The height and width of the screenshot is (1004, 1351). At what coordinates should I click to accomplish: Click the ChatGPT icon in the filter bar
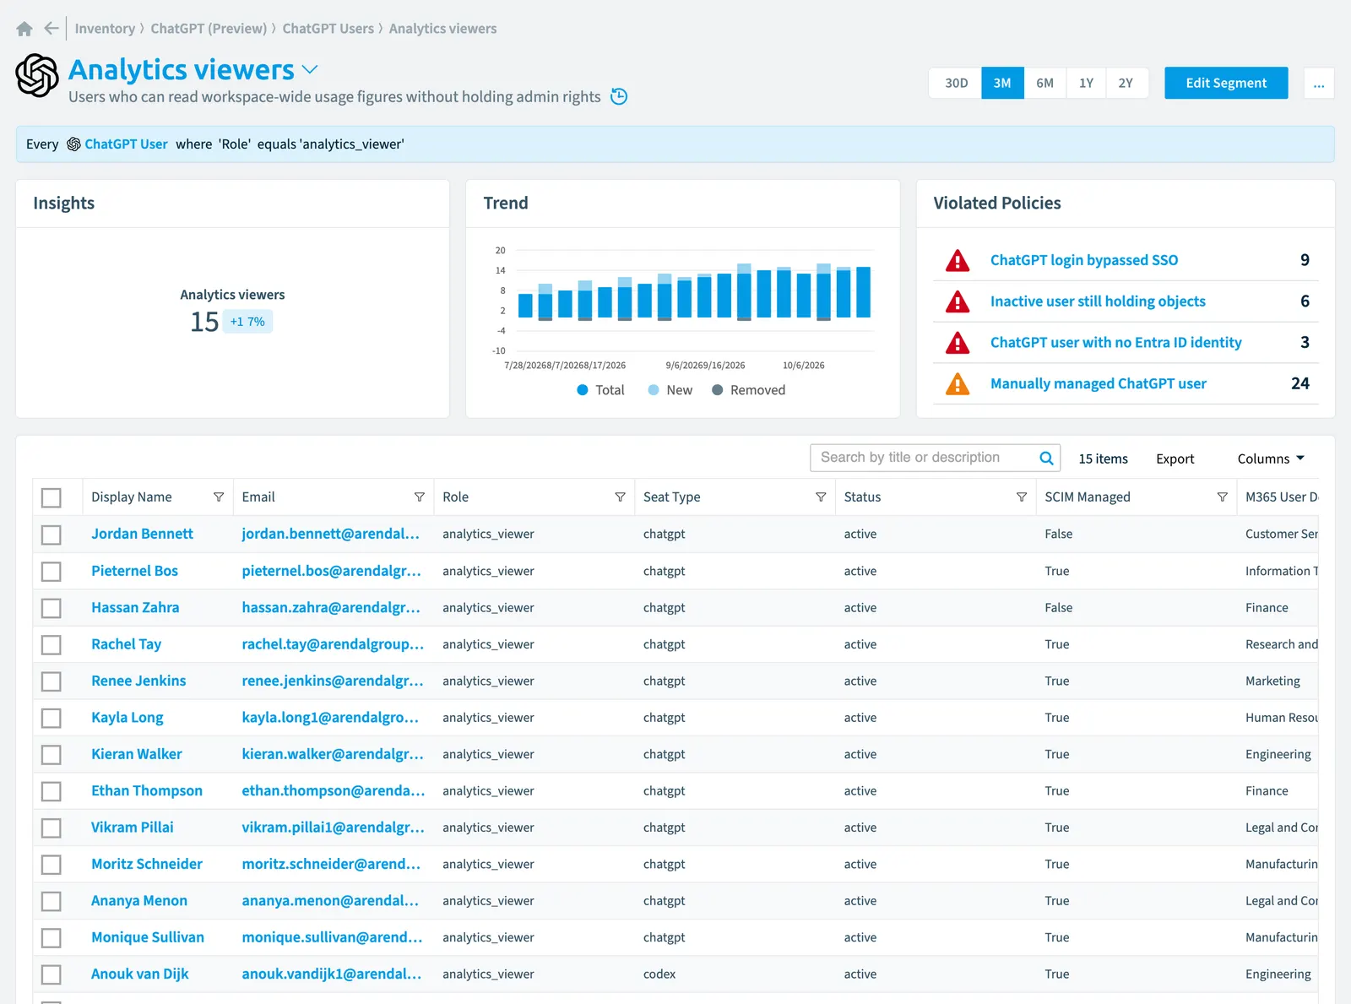click(73, 144)
